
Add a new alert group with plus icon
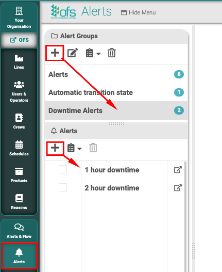coord(55,53)
